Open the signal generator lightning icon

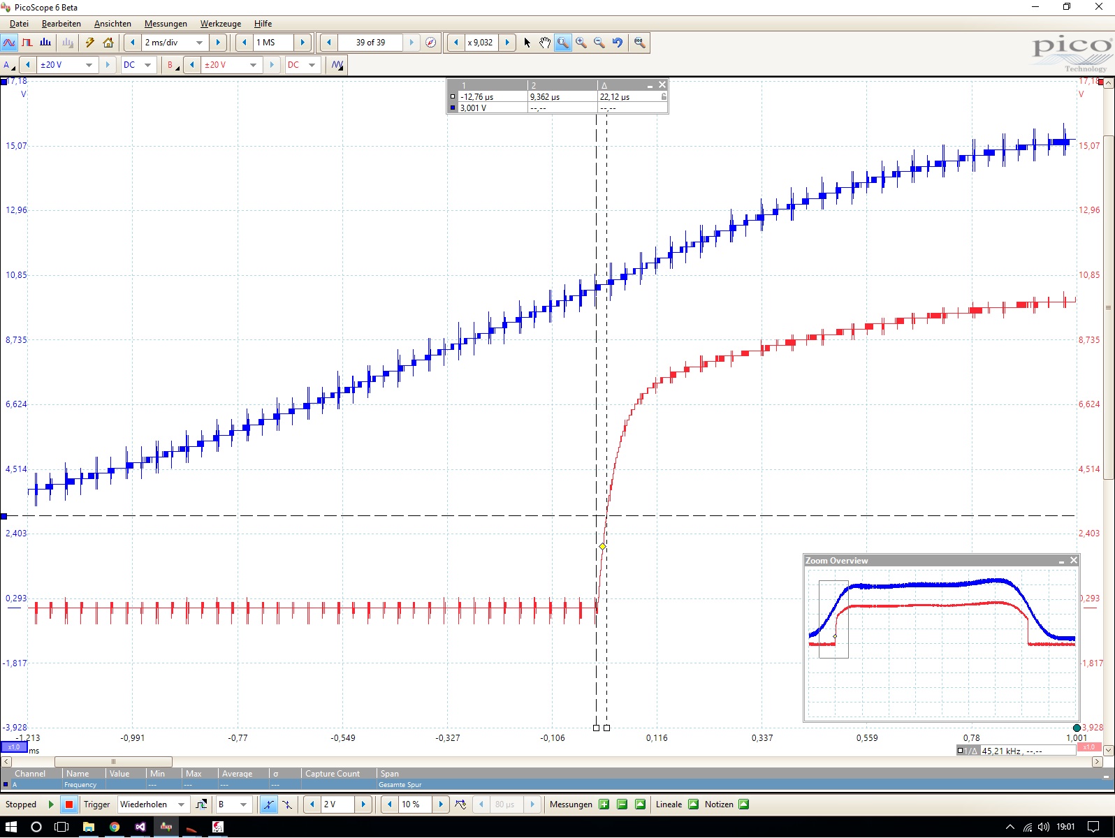click(90, 43)
